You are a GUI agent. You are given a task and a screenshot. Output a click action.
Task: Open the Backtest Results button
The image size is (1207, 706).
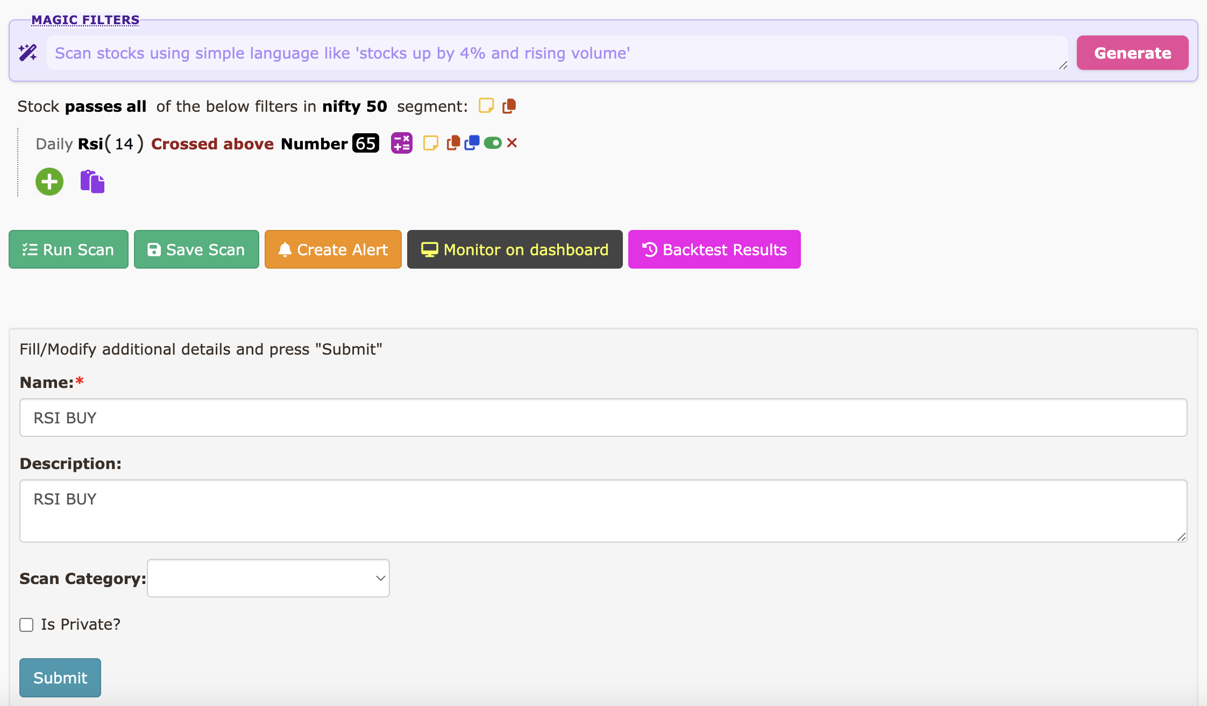714,249
